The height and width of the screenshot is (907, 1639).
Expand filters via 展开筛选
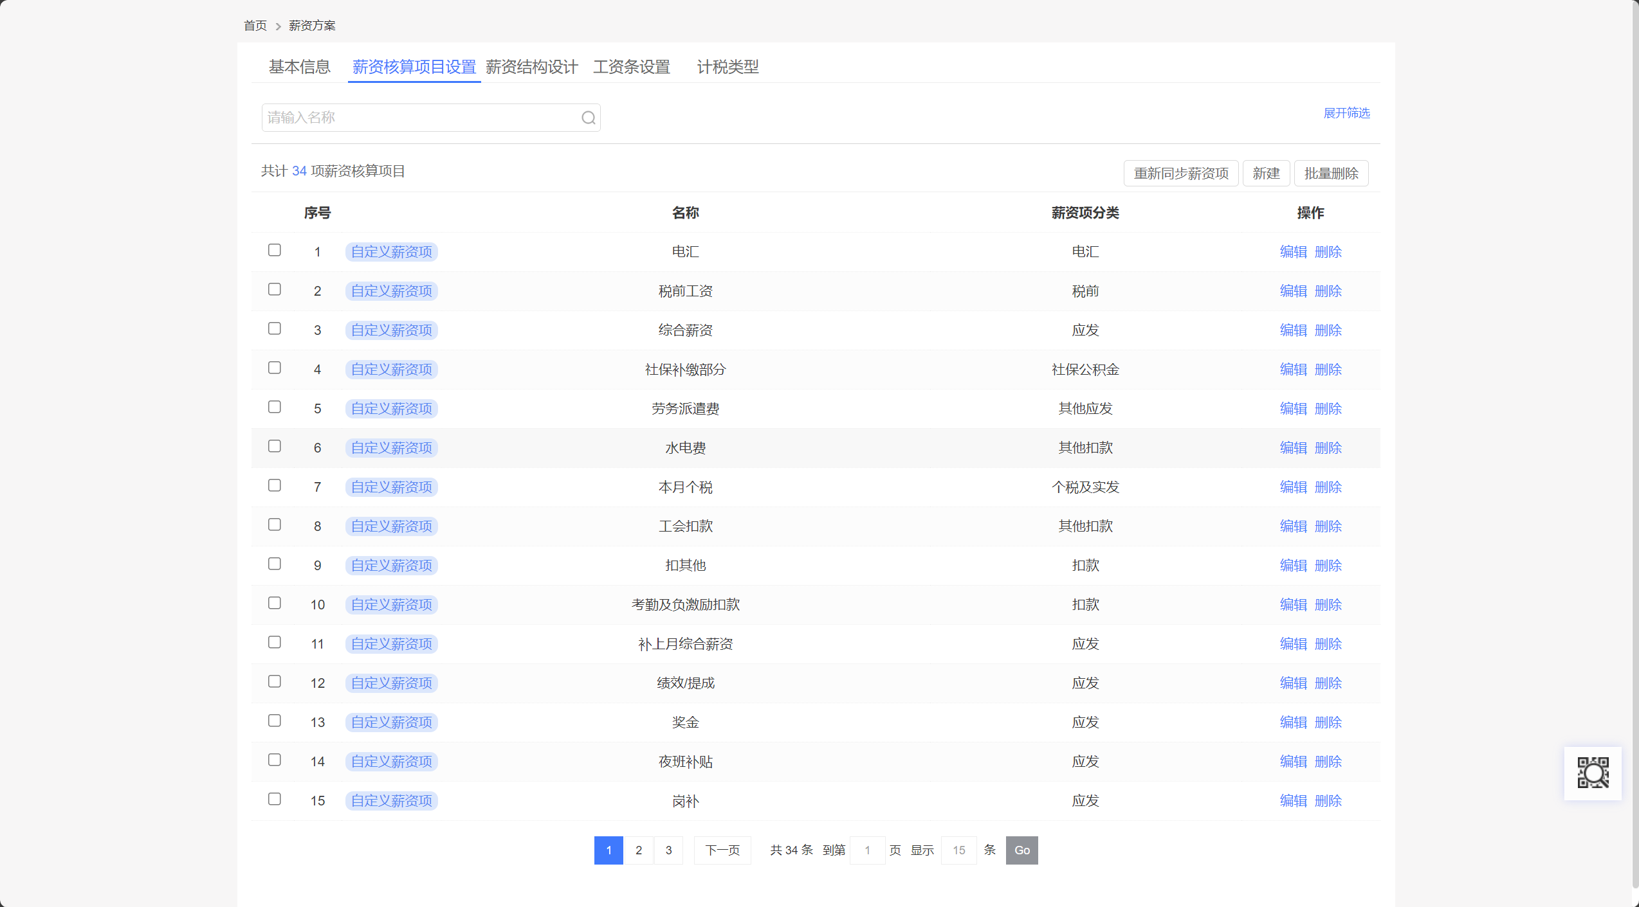click(x=1346, y=113)
